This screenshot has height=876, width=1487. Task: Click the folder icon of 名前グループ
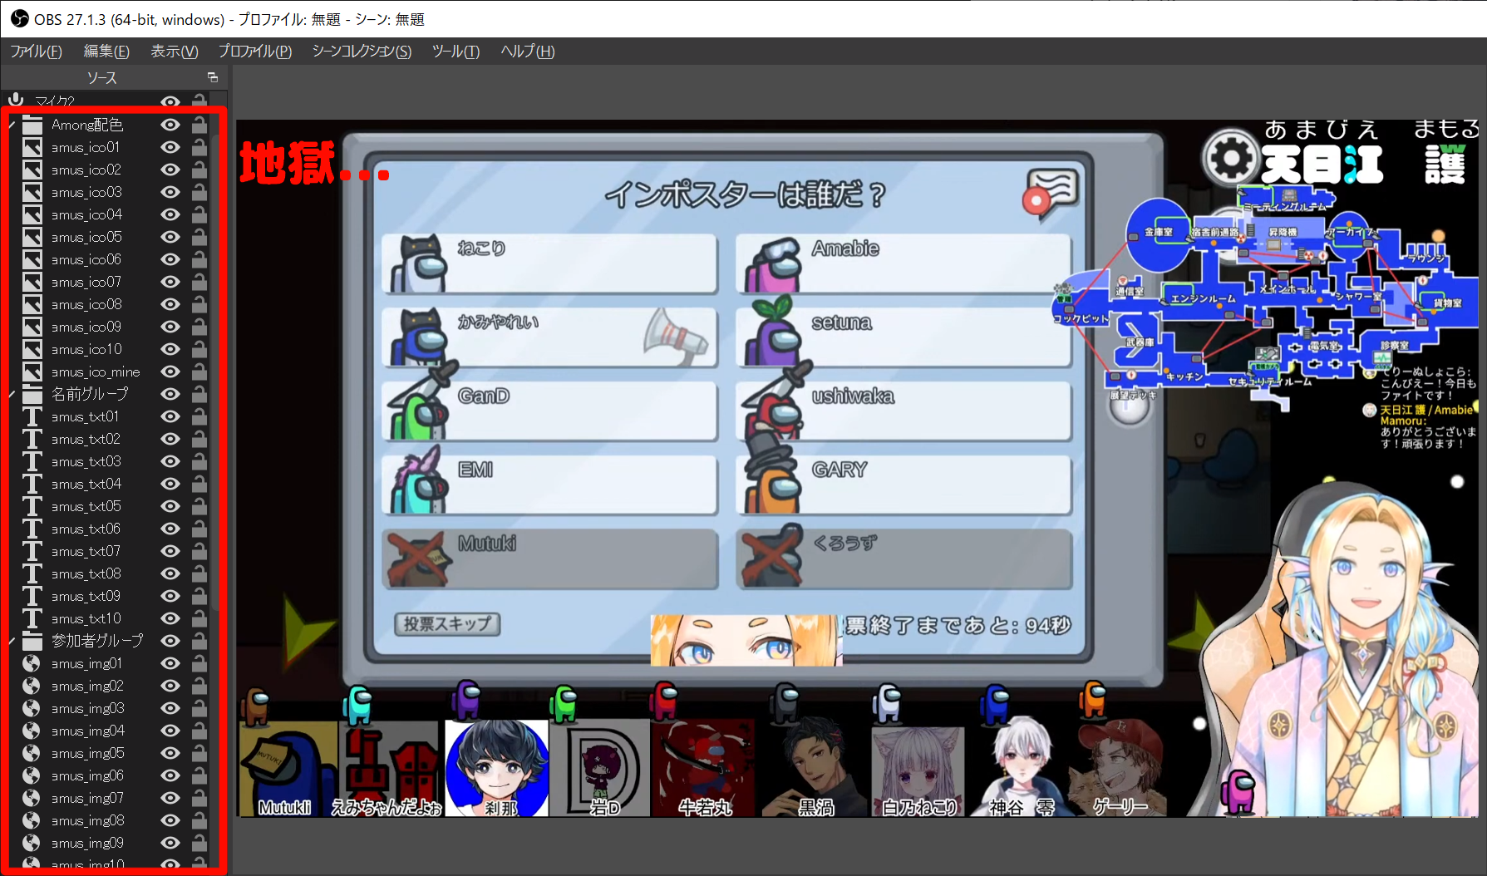point(32,394)
